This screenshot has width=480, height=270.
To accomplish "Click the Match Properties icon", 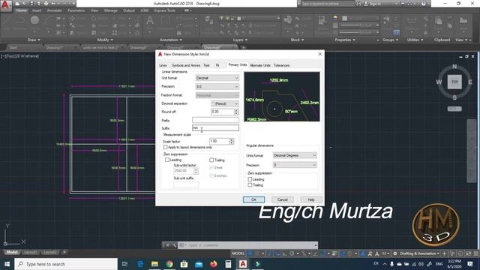I will (322, 20).
